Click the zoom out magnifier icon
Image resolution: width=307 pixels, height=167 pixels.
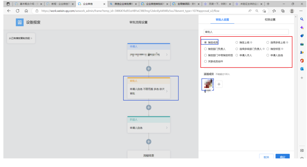pos(257,11)
